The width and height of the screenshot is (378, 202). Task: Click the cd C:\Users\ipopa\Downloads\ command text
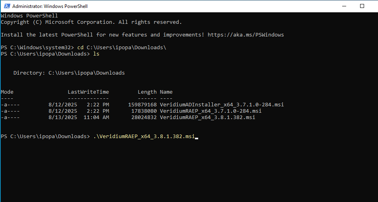121,48
